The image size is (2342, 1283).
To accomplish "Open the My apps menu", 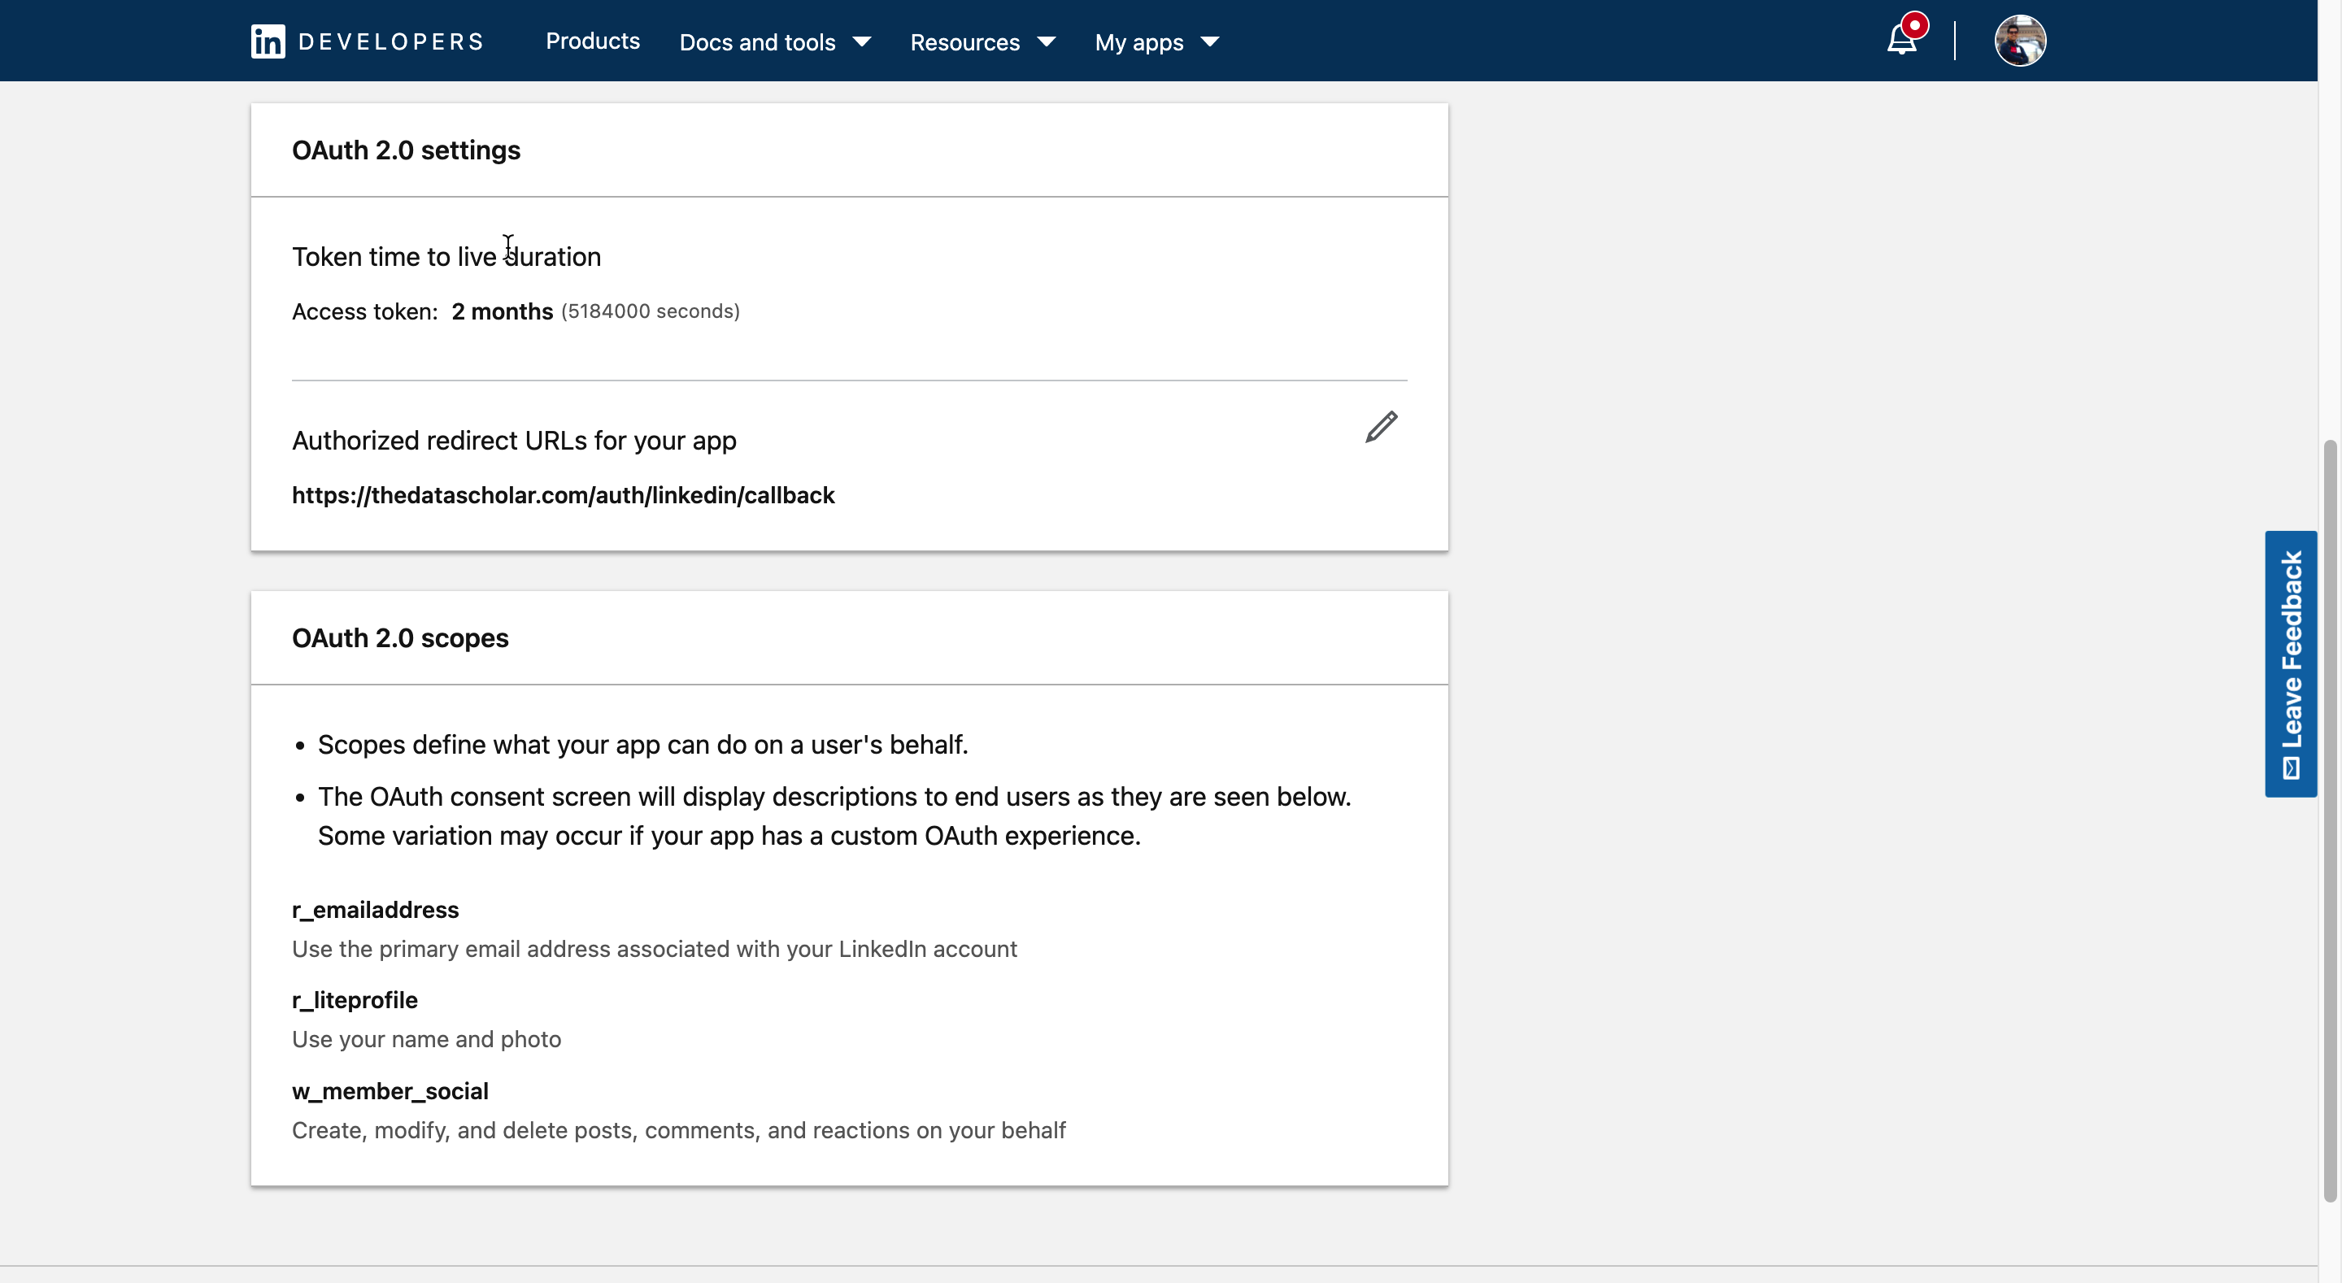I will pyautogui.click(x=1139, y=41).
